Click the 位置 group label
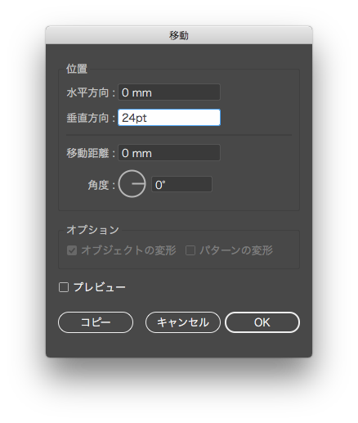Image resolution: width=358 pixels, height=423 pixels. click(77, 69)
